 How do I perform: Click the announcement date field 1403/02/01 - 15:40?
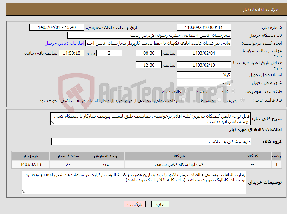point(57,27)
